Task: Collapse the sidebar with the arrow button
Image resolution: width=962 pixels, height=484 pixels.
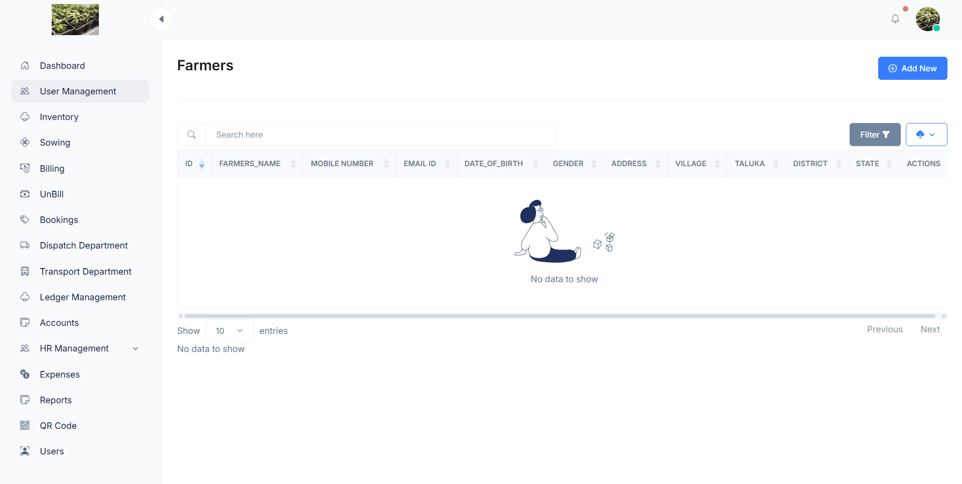Action: pyautogui.click(x=162, y=19)
